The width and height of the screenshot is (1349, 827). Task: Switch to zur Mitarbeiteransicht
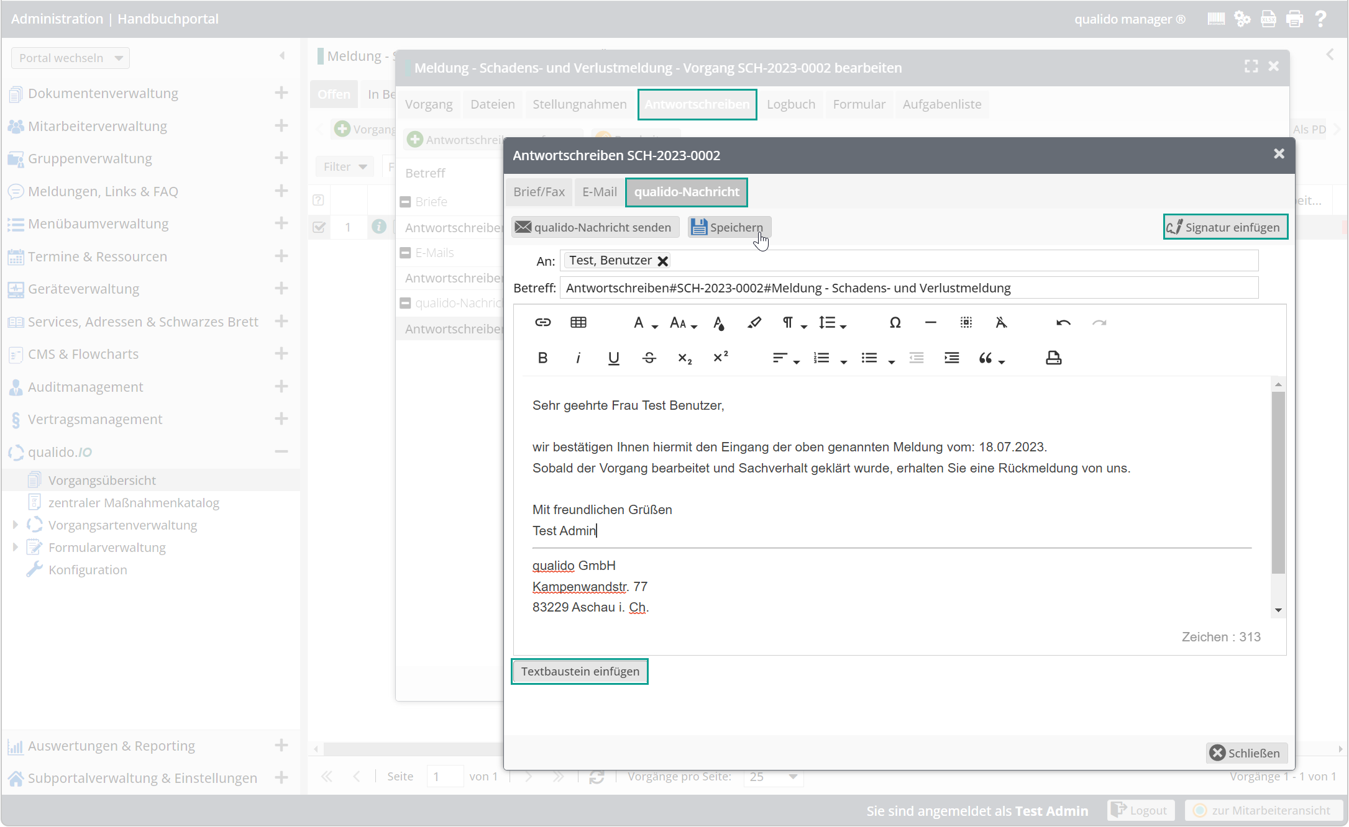(x=1264, y=810)
